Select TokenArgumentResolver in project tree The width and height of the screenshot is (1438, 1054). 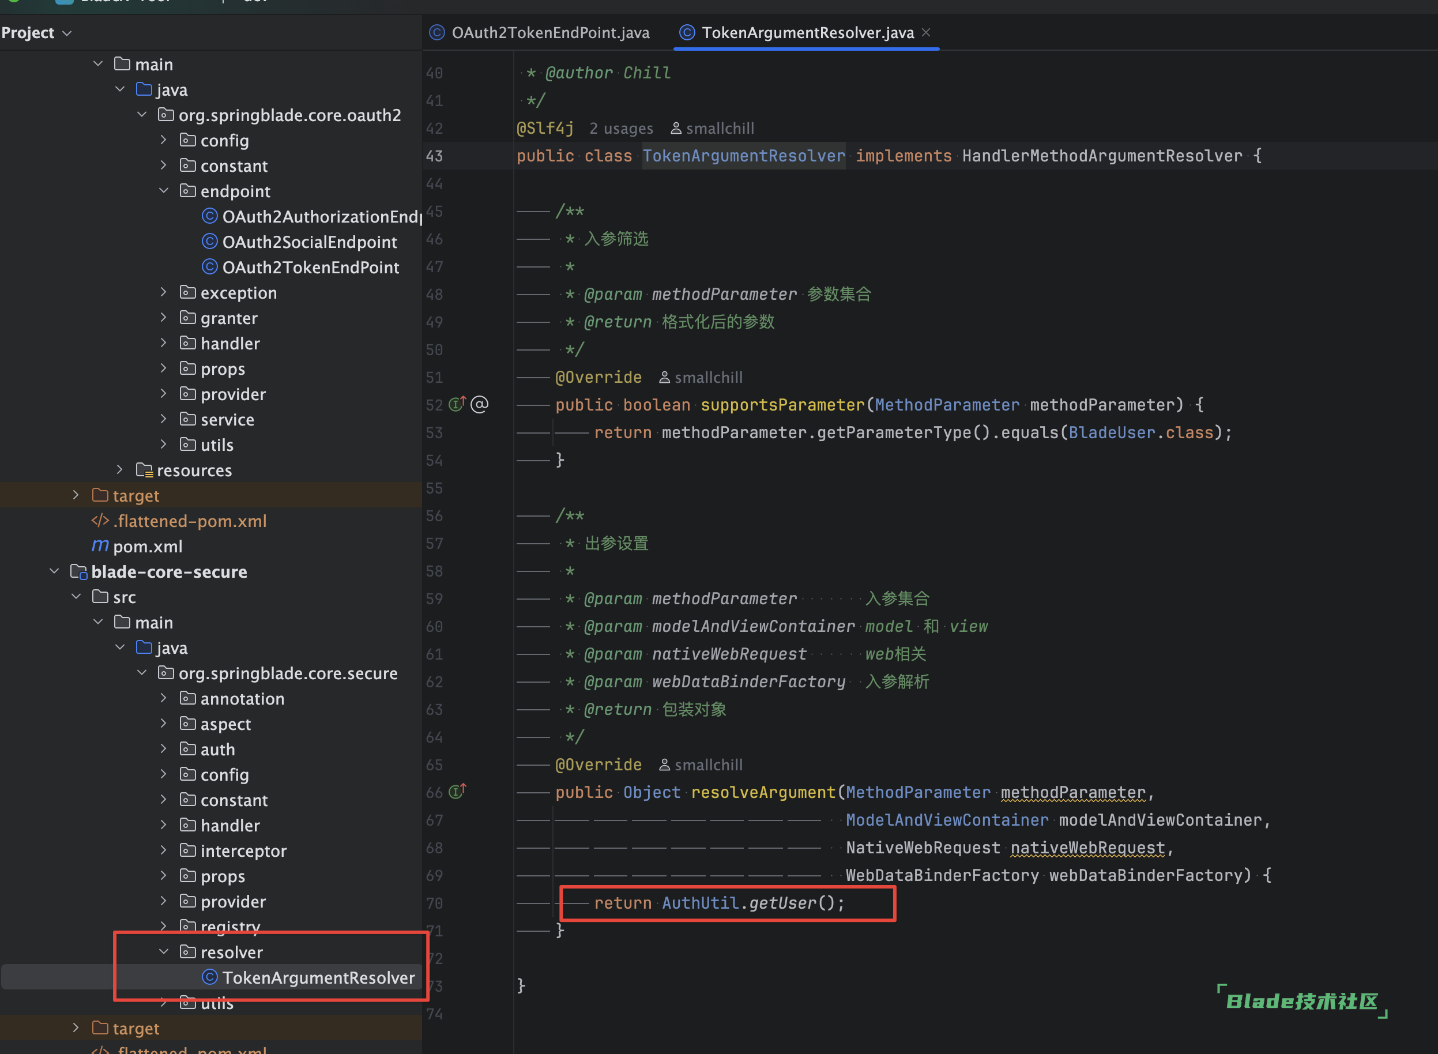coord(318,977)
